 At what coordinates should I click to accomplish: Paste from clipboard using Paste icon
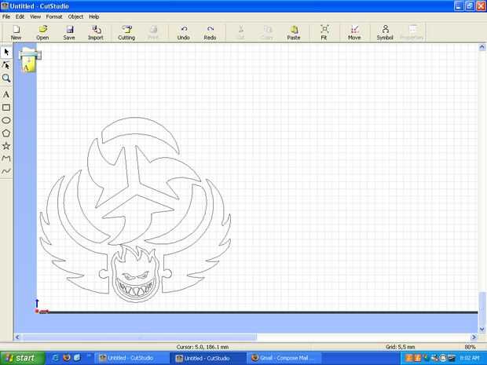tap(294, 33)
